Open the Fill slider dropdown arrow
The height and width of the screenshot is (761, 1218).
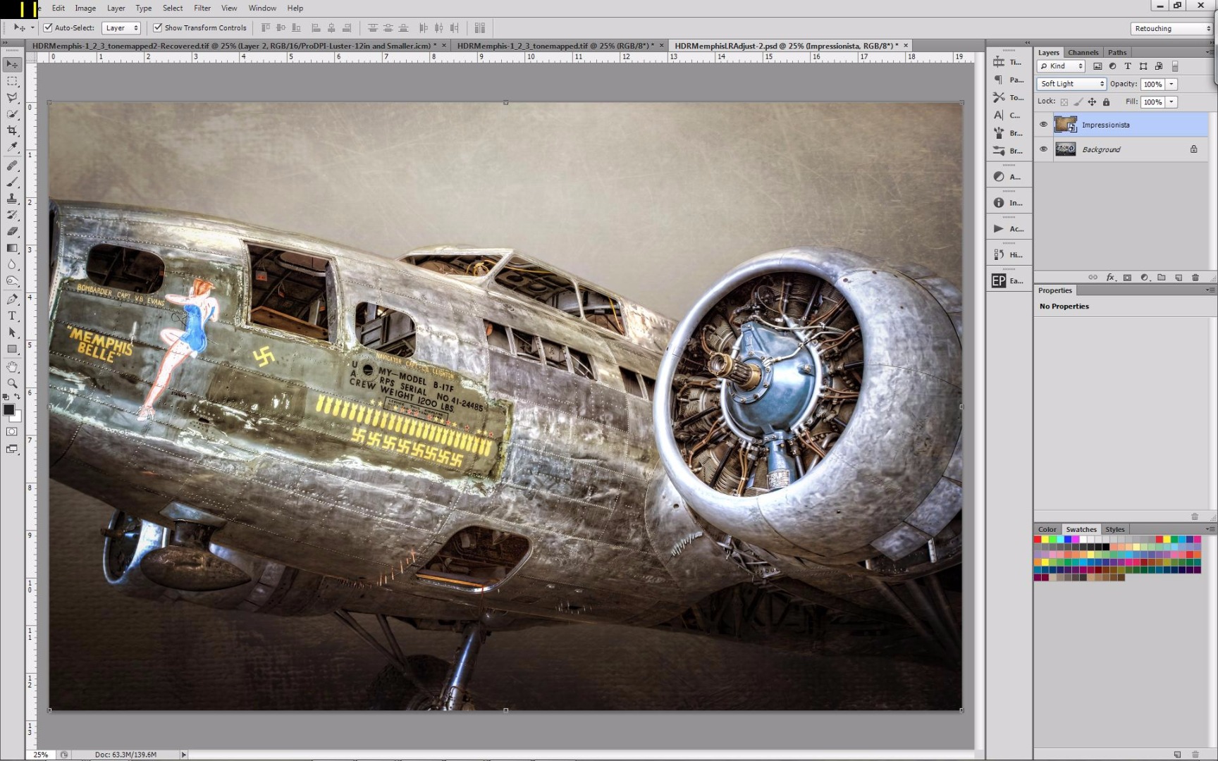tap(1171, 102)
